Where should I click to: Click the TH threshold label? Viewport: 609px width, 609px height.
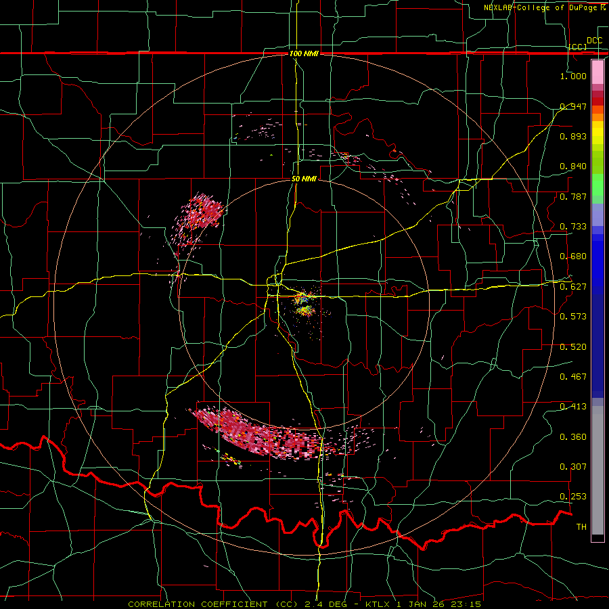(x=581, y=527)
